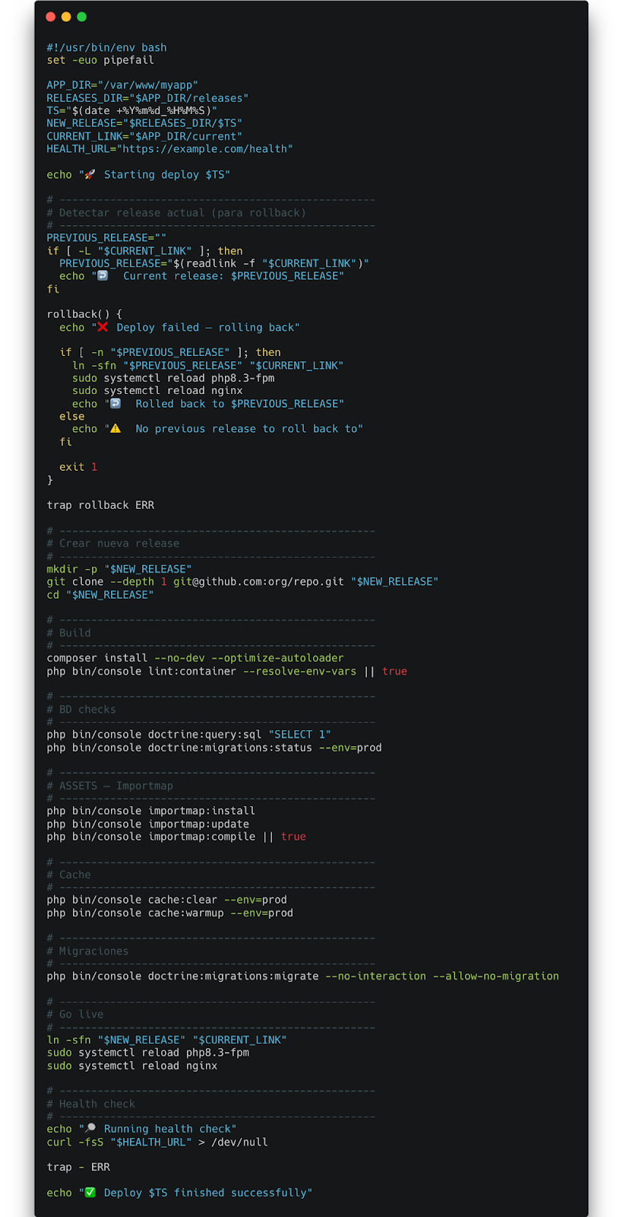Click the arrow emoji before Current release
The width and height of the screenshot is (623, 1217).
coord(103,275)
